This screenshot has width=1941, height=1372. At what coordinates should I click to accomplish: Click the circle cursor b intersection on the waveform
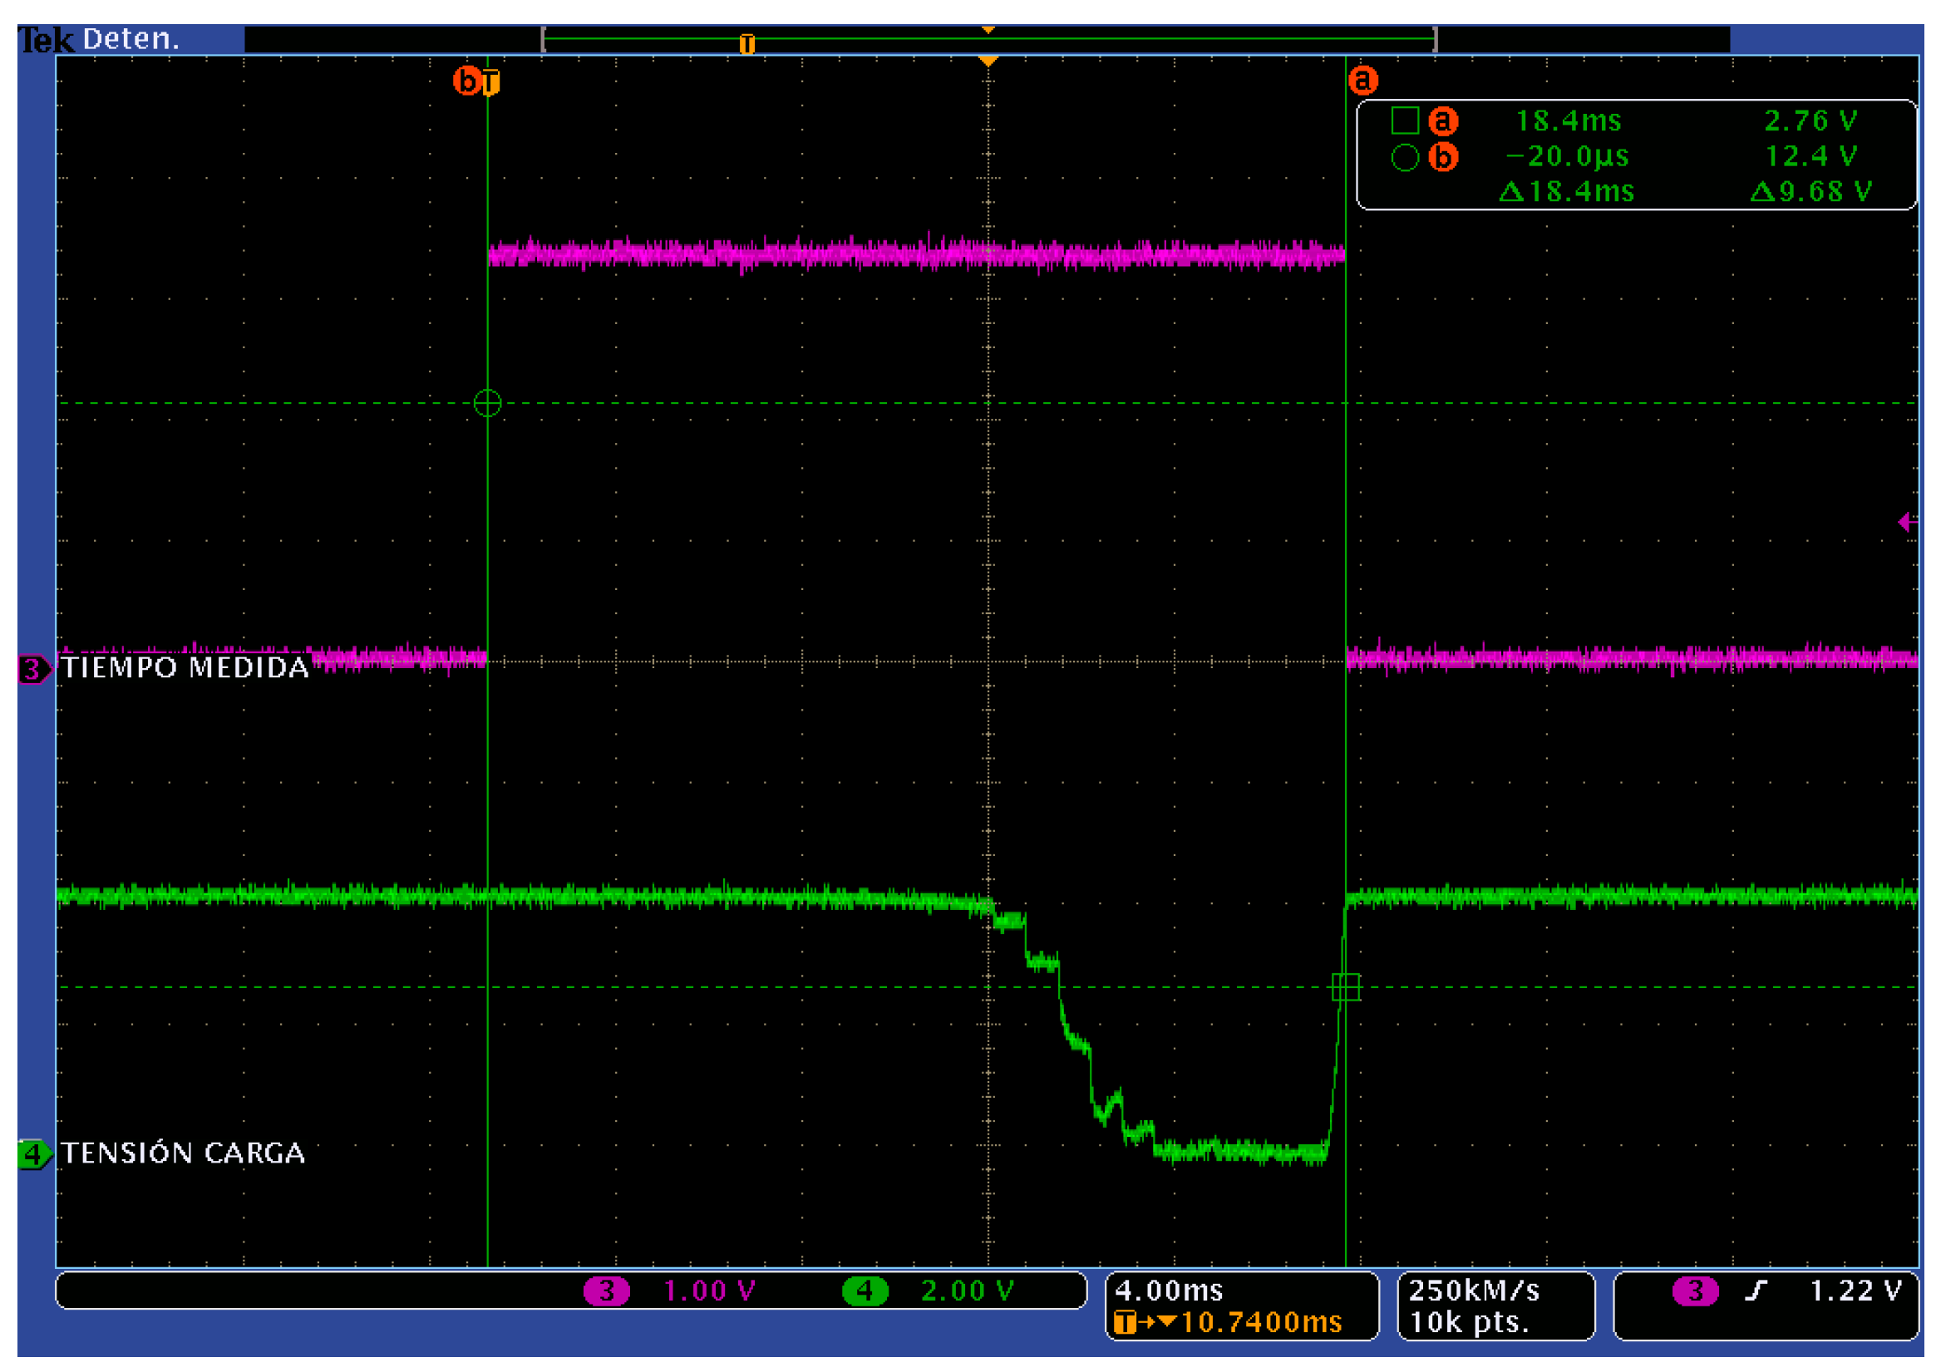(x=488, y=403)
